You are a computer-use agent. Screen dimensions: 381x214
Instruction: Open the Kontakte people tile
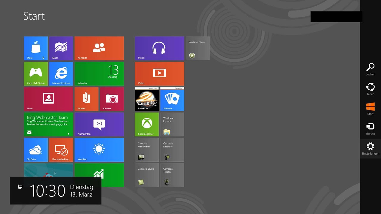tap(99, 48)
